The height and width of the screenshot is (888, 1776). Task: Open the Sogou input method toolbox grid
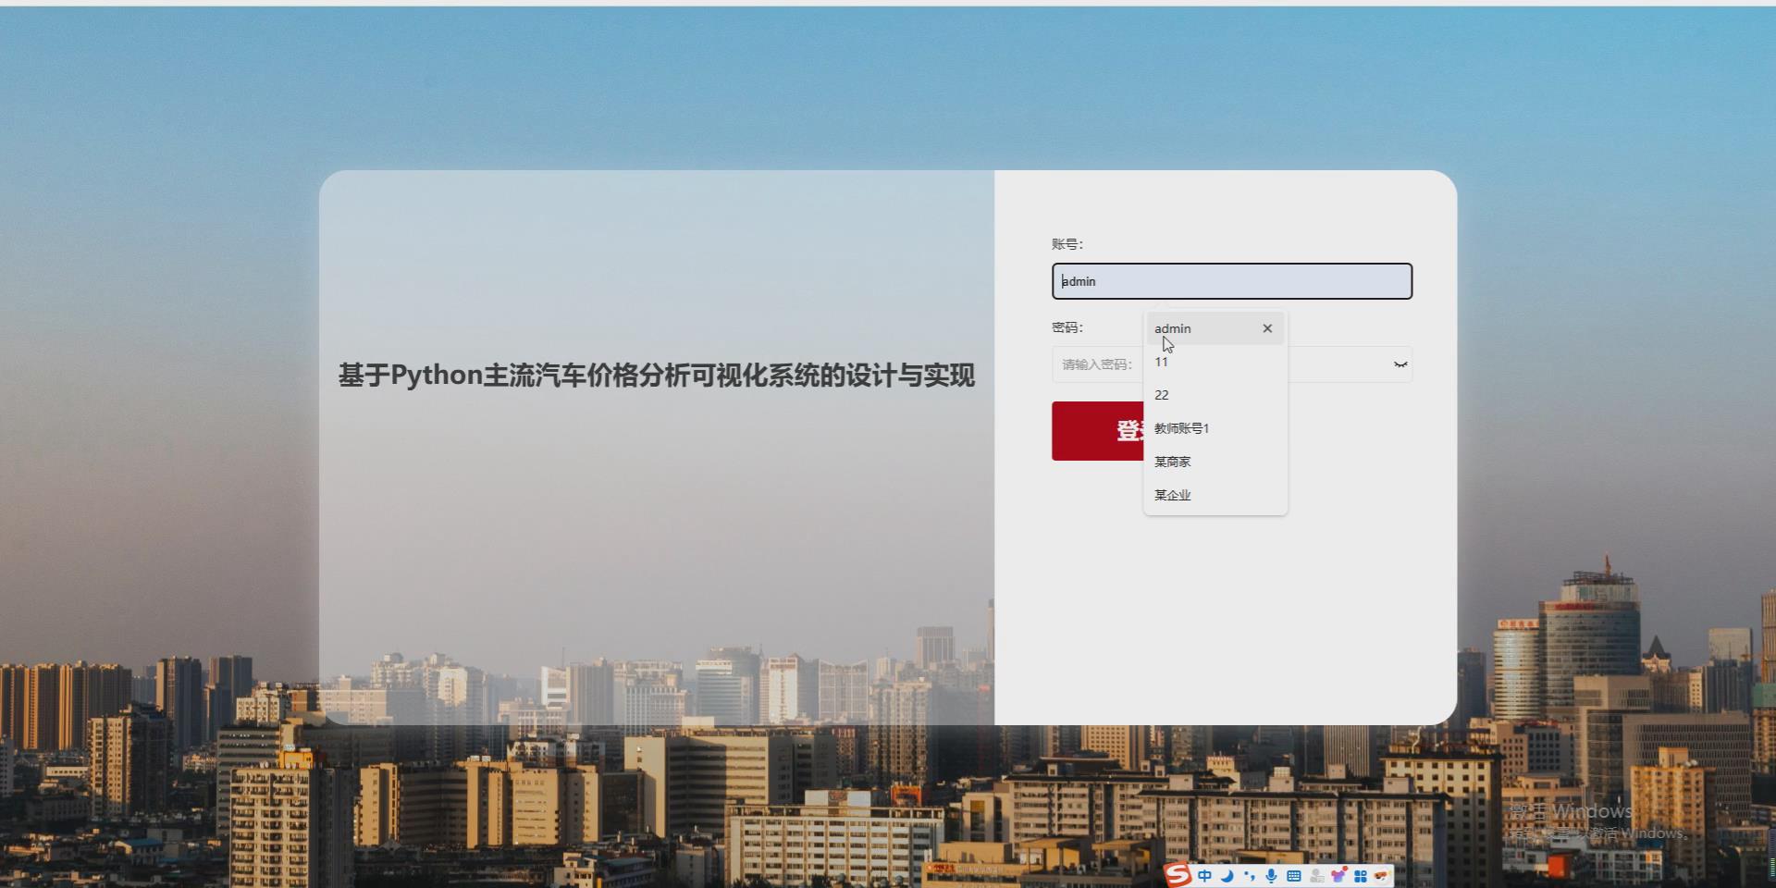point(1361,876)
